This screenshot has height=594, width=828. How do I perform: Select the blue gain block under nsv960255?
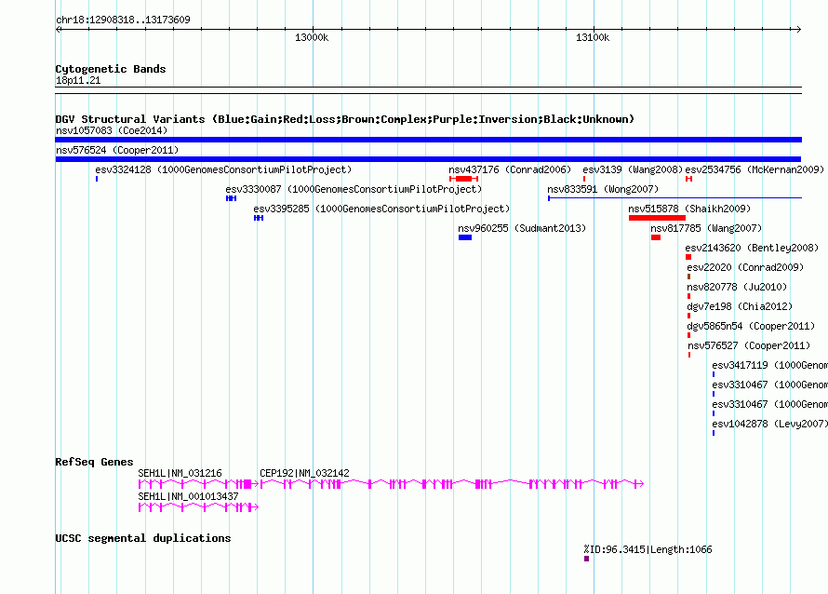[x=465, y=237]
